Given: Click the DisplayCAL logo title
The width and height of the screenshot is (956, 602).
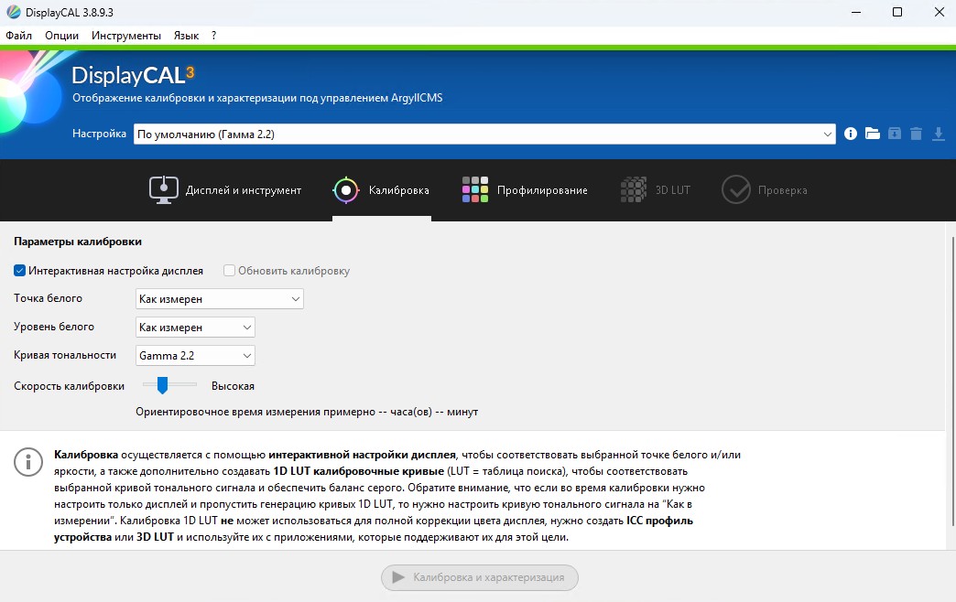Looking at the screenshot, I should point(133,76).
